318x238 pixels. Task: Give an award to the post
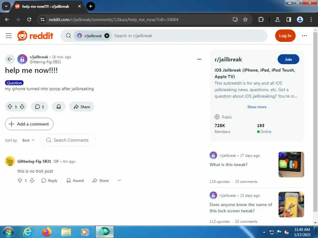pos(59,107)
